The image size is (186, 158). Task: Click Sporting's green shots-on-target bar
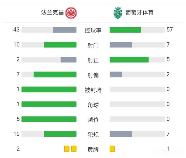pos(129,60)
